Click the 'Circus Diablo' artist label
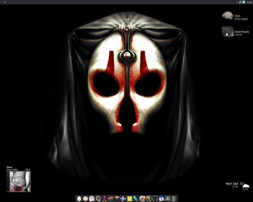The image size is (253, 202). coord(12,170)
